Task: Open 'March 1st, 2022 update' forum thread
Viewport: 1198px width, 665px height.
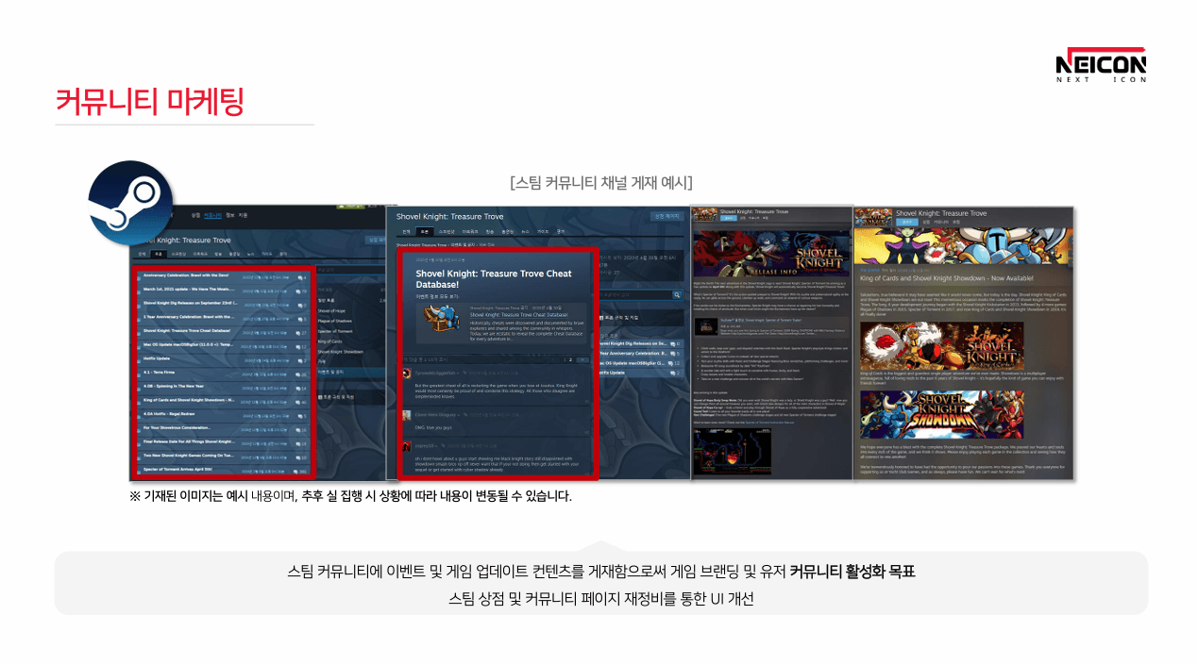Action: click(224, 291)
